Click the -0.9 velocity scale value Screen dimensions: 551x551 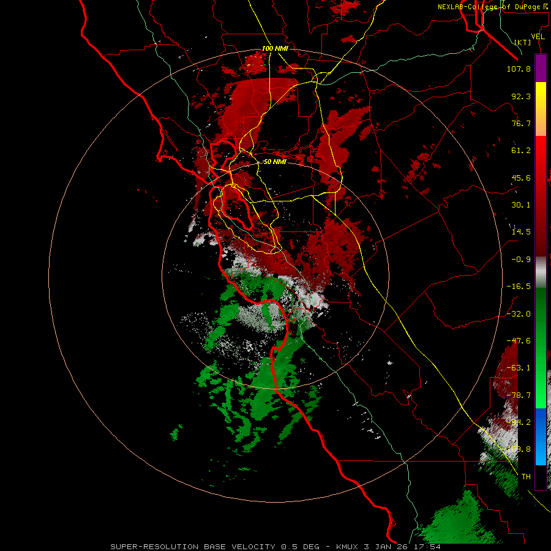click(521, 260)
